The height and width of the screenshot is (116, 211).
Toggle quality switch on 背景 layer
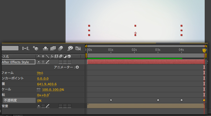[48, 106]
